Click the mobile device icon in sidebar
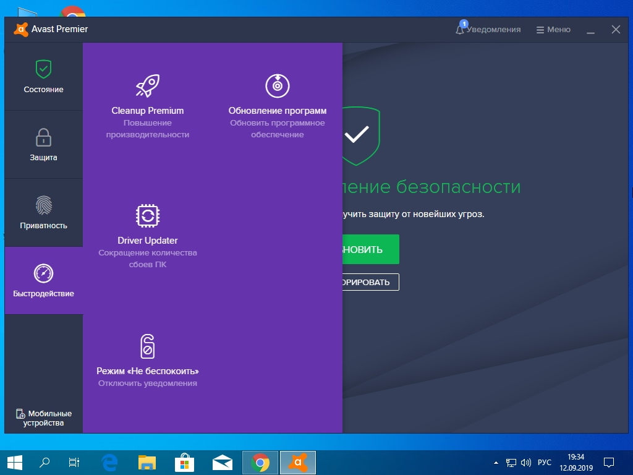Viewport: 633px width, 475px height. tap(20, 414)
